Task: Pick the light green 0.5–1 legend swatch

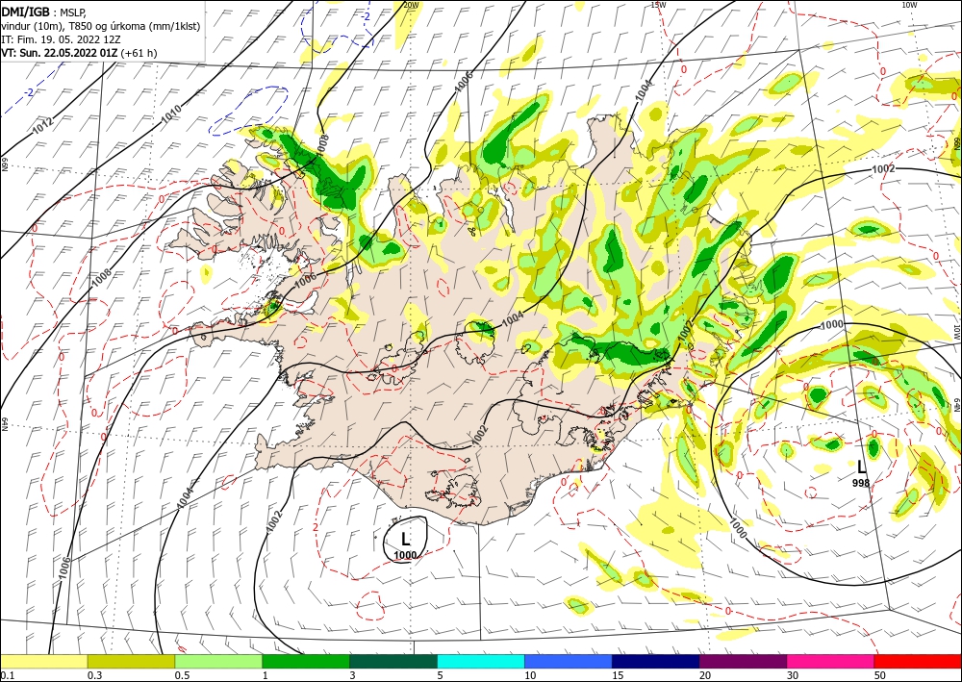Action: coord(218,661)
